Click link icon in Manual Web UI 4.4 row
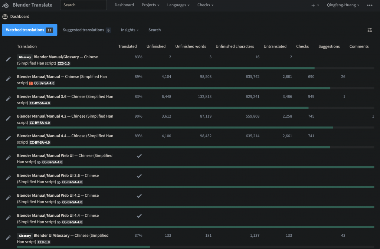The height and width of the screenshot is (249, 380). click(59, 222)
